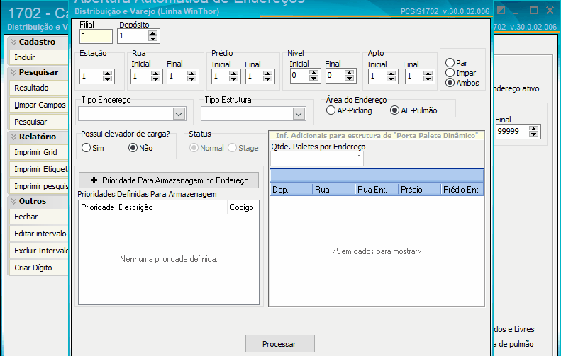Image resolution: width=561 pixels, height=356 pixels.
Task: Click the Pesquisar sidebar button
Action: [x=38, y=122]
